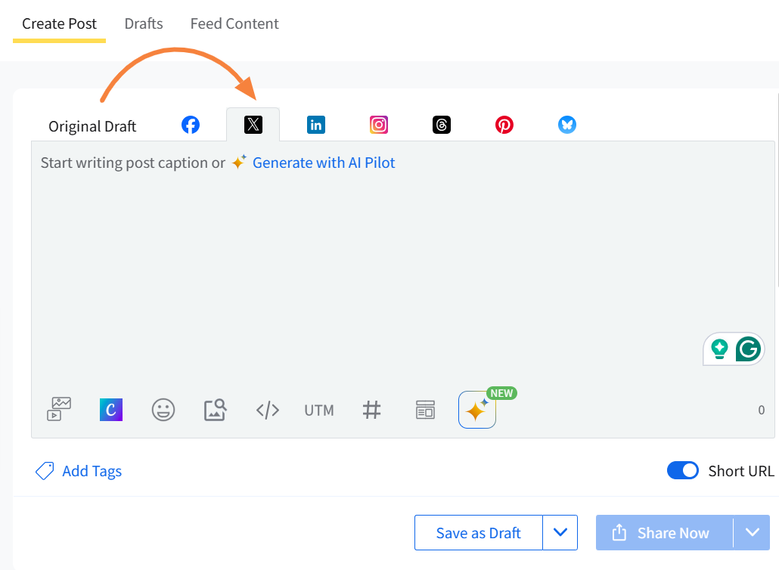The width and height of the screenshot is (779, 570).
Task: Open the emoji picker
Action: 163,410
